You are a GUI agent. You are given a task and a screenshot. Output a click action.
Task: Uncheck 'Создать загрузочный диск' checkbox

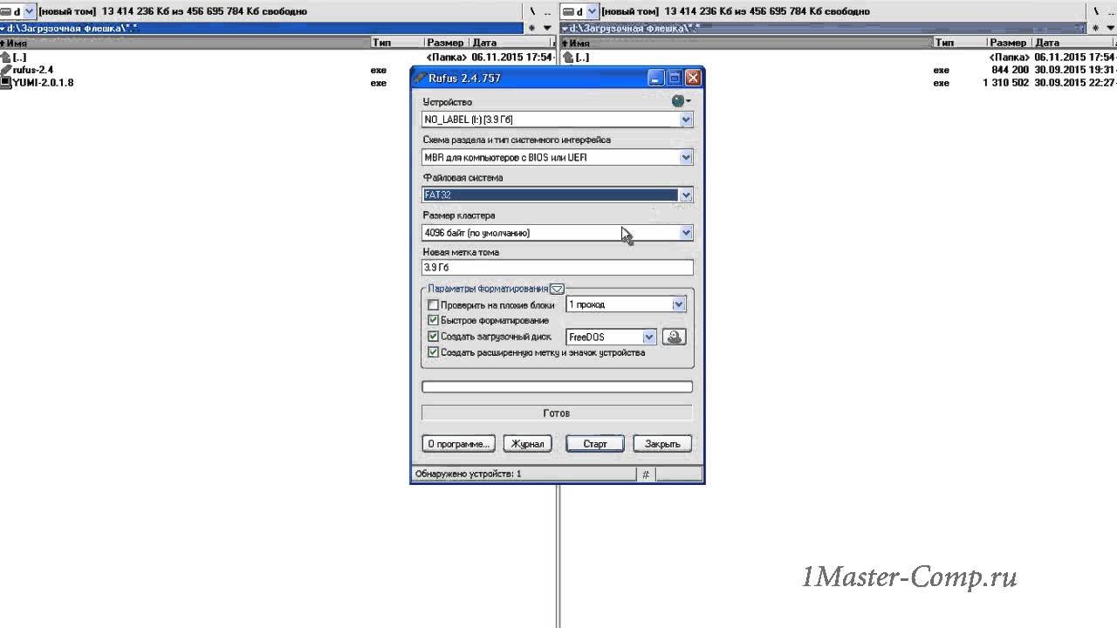click(433, 337)
